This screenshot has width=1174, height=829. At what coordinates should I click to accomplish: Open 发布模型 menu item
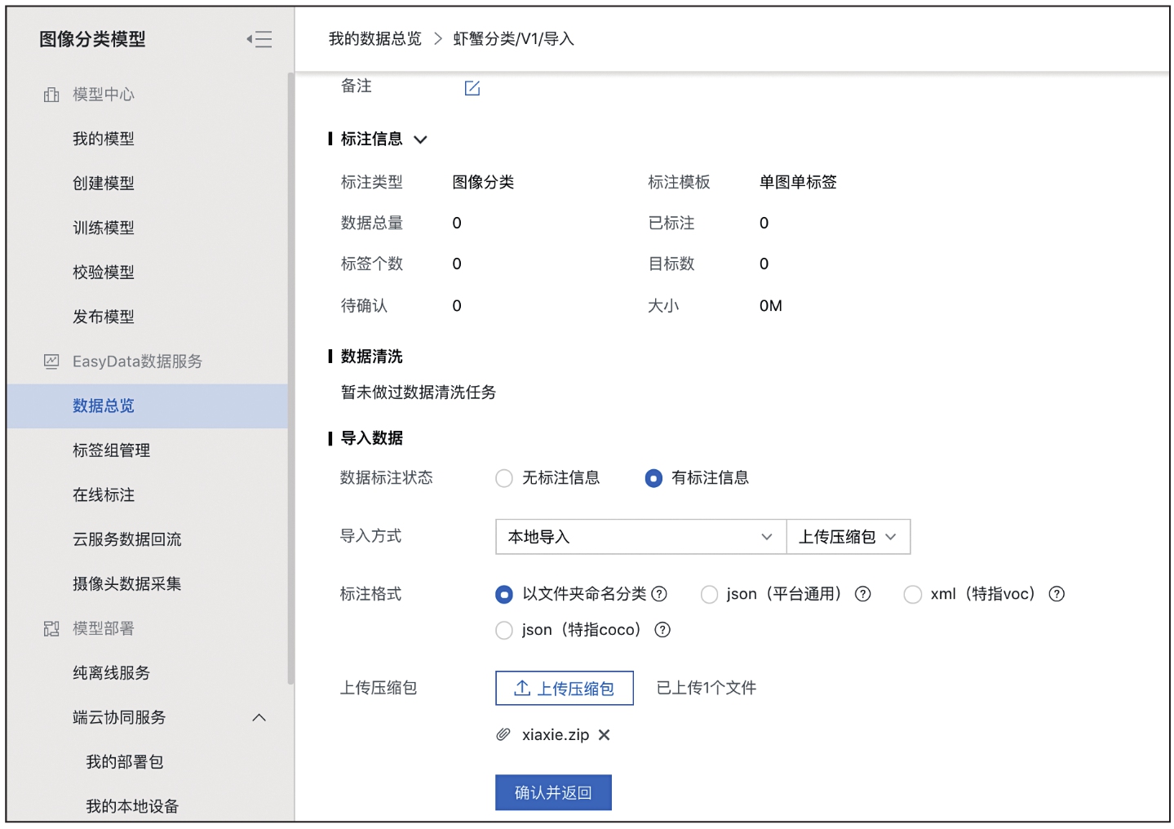(x=104, y=317)
